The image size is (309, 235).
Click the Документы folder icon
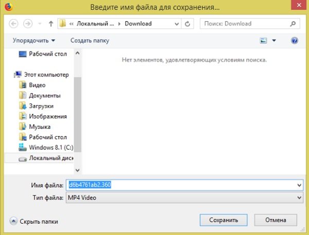click(23, 95)
